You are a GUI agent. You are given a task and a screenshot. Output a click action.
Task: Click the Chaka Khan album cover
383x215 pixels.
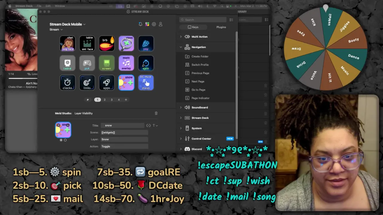(21, 40)
